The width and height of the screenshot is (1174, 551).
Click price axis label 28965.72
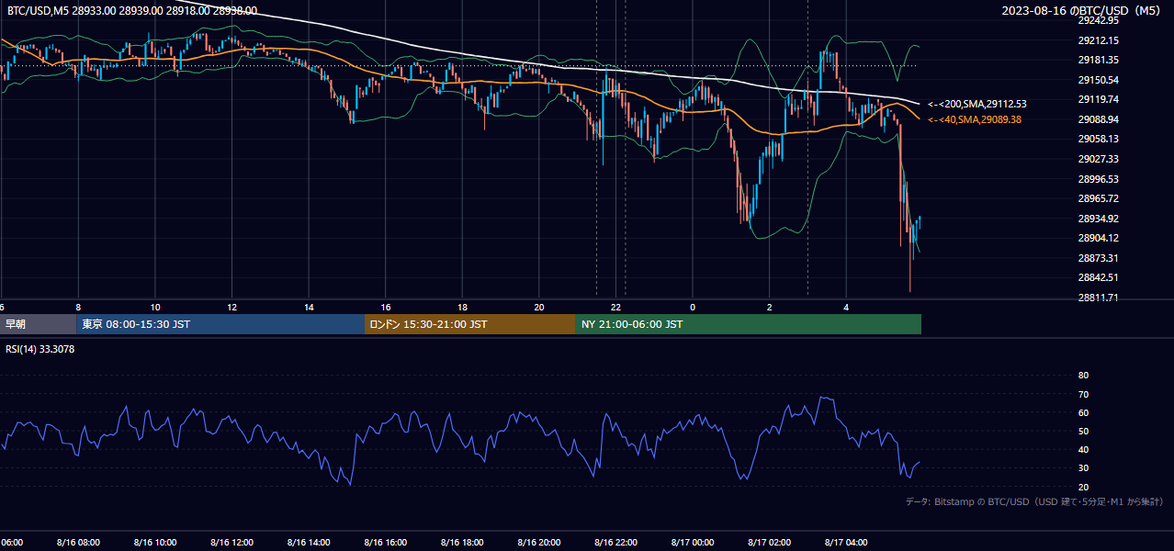(x=1098, y=198)
